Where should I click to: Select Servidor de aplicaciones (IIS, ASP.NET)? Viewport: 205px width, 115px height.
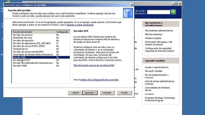pyautogui.click(x=41, y=43)
